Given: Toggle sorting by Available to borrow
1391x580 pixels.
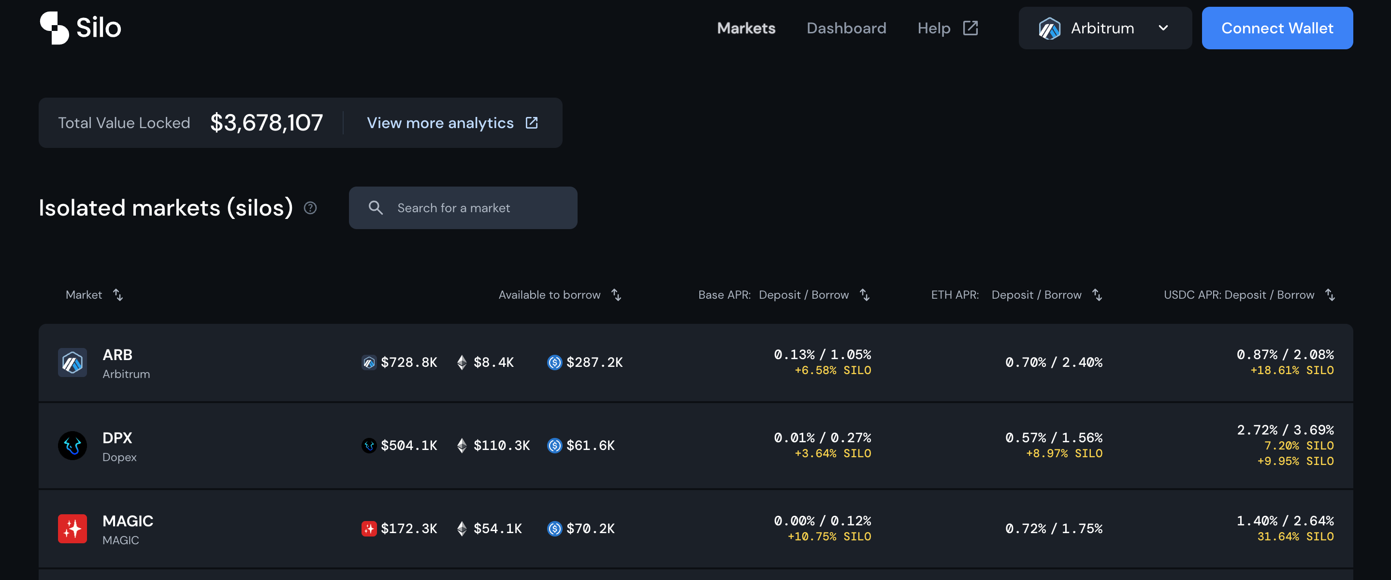Looking at the screenshot, I should click(616, 295).
